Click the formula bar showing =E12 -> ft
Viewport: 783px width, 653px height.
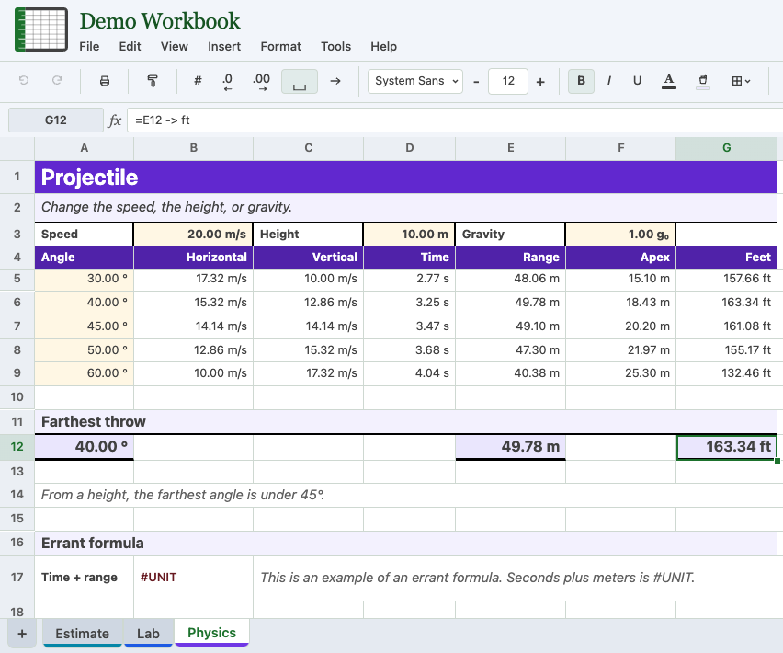[454, 120]
